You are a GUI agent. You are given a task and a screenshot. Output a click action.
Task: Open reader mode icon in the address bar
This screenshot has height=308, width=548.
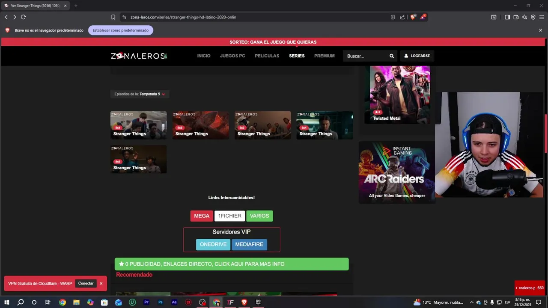click(393, 17)
